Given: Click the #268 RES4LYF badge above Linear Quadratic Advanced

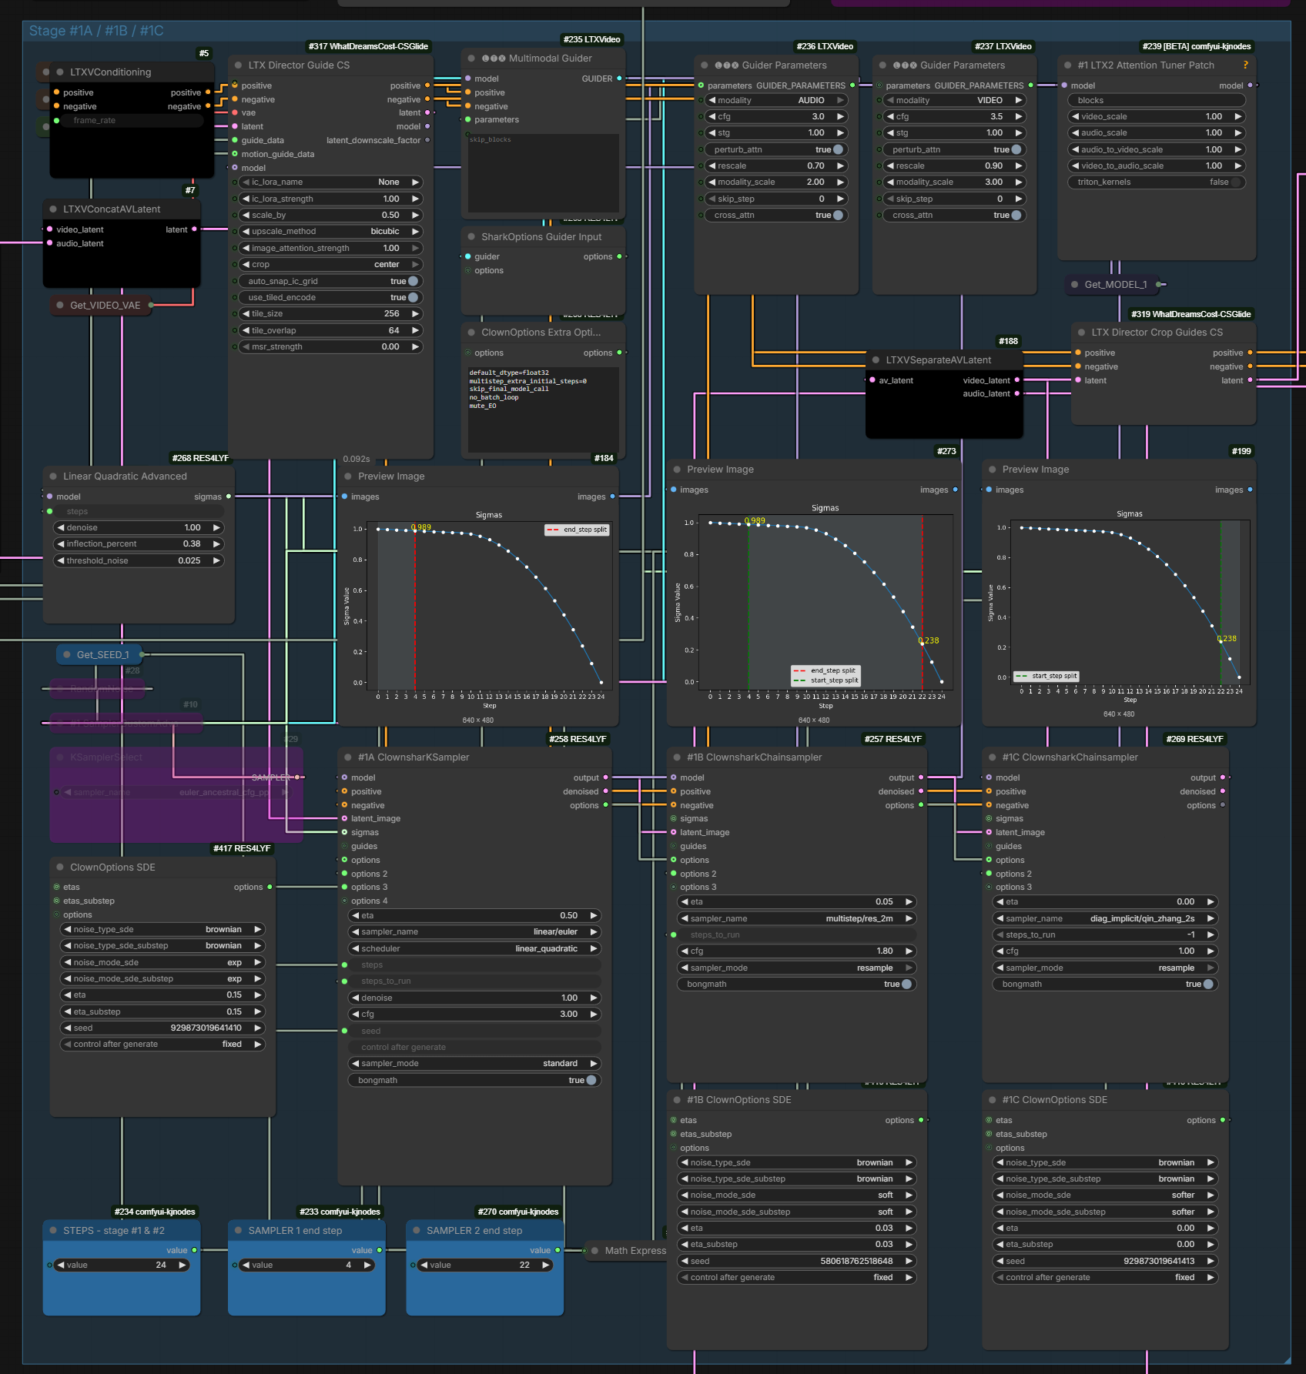Looking at the screenshot, I should 200,458.
